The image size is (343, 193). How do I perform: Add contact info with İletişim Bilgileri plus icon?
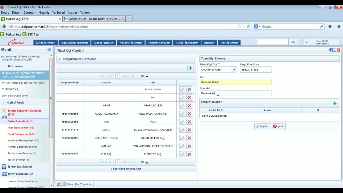[335, 103]
